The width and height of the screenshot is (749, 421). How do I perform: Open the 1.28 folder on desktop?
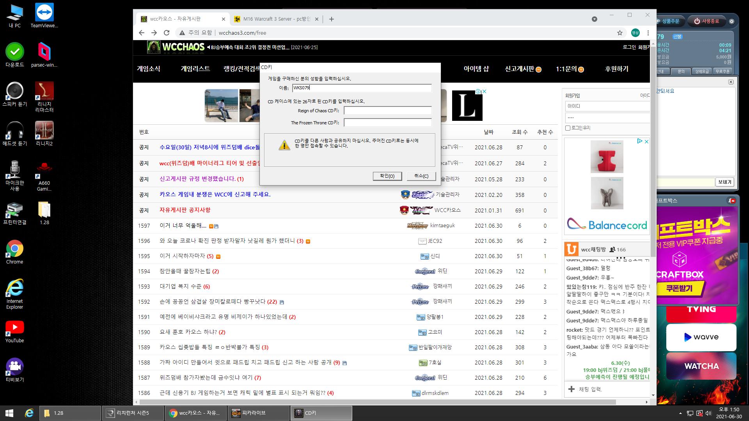coord(44,213)
